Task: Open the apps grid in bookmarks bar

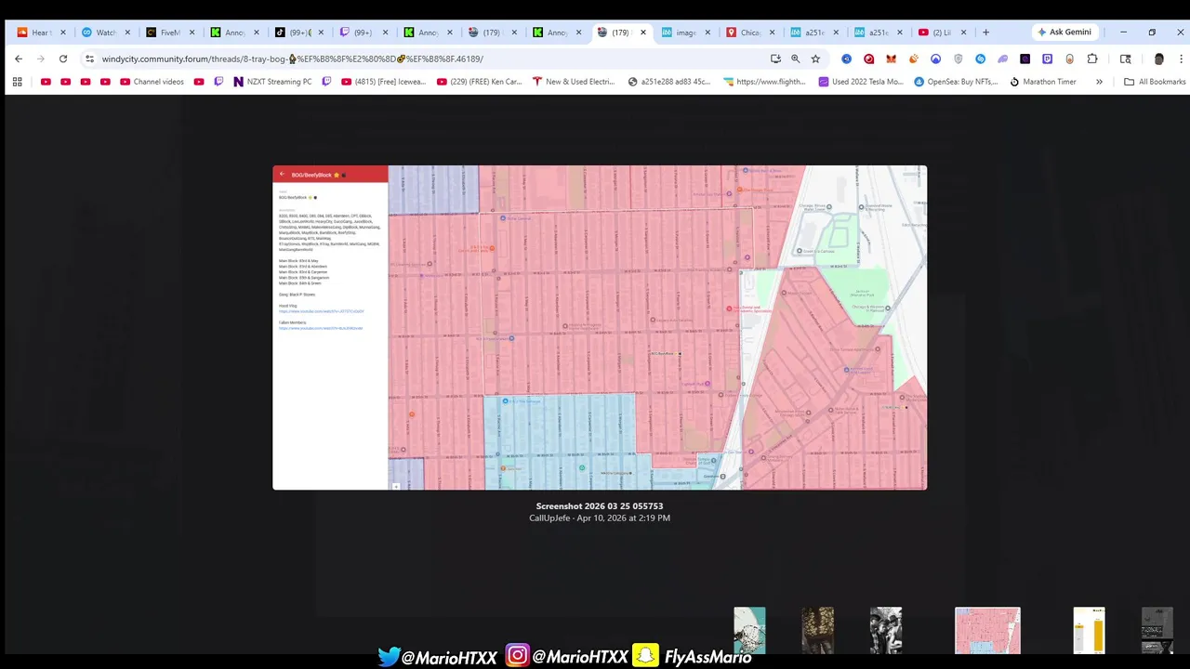Action: pyautogui.click(x=17, y=82)
